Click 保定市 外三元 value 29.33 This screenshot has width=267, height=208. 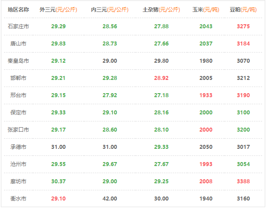click(58, 113)
